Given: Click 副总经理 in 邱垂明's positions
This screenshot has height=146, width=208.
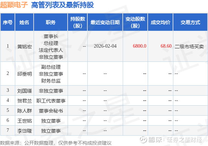Looking at the screenshot, I should pos(51,67).
